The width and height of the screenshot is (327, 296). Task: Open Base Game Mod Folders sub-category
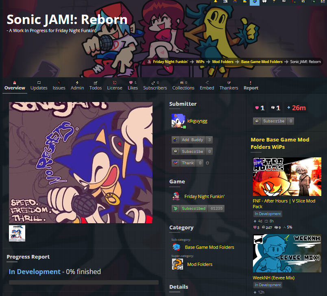(x=209, y=247)
